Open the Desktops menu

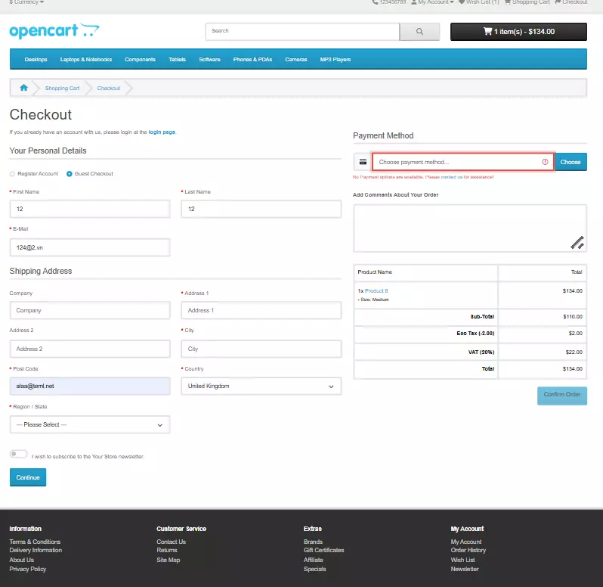tap(36, 59)
